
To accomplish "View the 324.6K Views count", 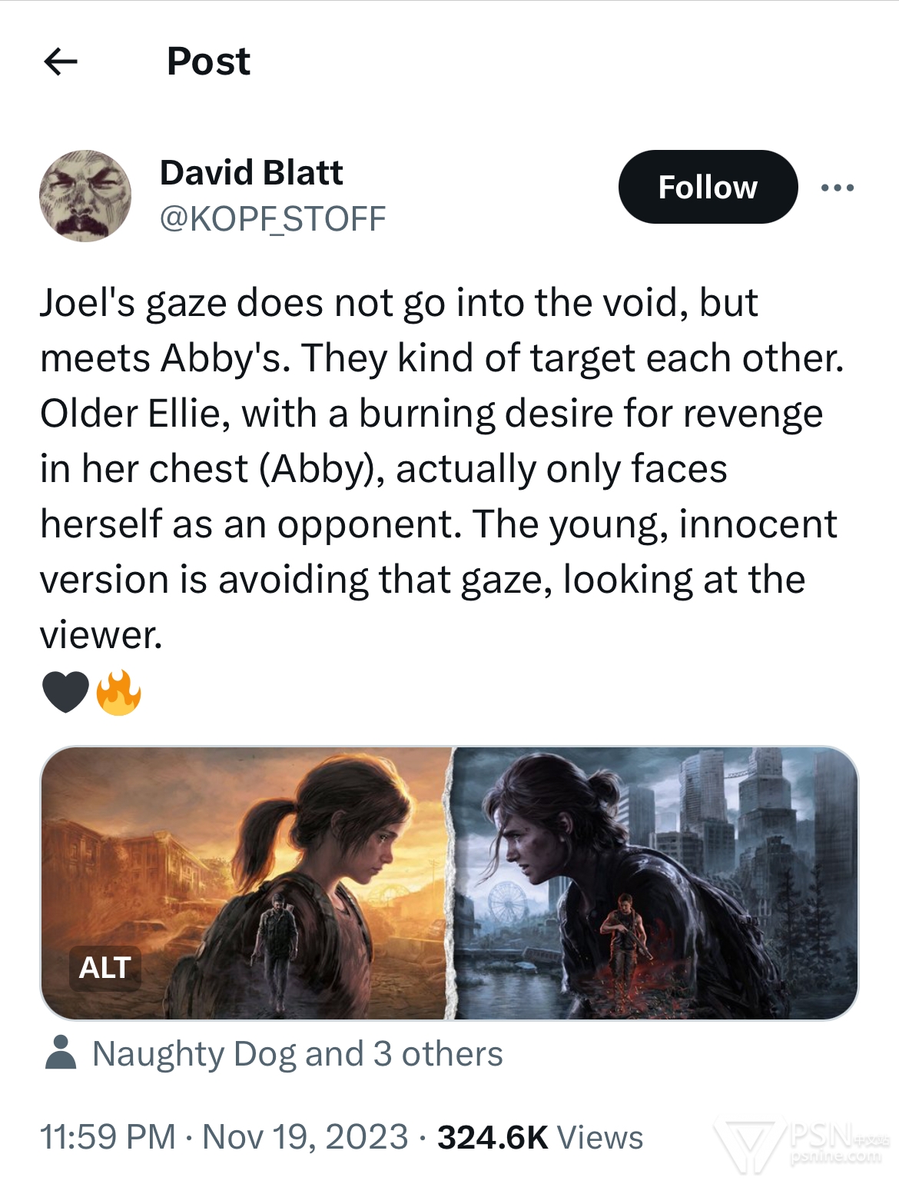I will pos(540,1136).
